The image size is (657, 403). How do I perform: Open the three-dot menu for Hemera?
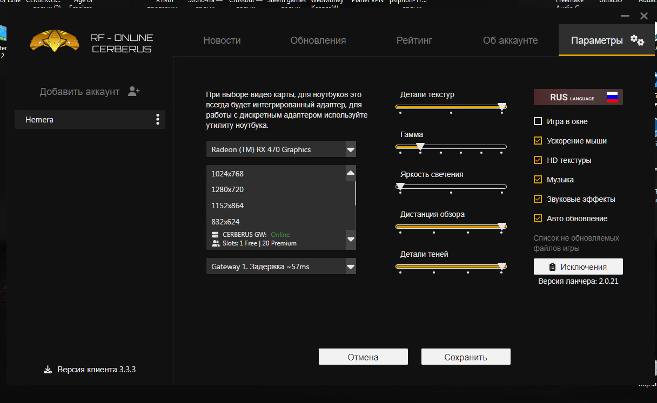click(158, 119)
